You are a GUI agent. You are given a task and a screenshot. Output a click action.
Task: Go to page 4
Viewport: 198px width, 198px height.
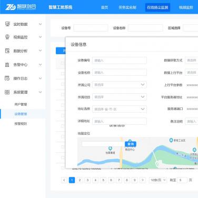(95, 180)
